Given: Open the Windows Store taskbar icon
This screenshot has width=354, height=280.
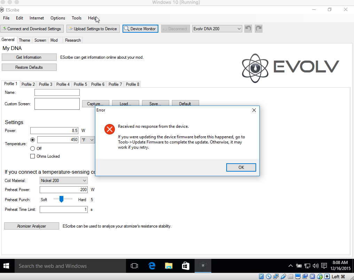Looking at the screenshot, I should point(186,266).
